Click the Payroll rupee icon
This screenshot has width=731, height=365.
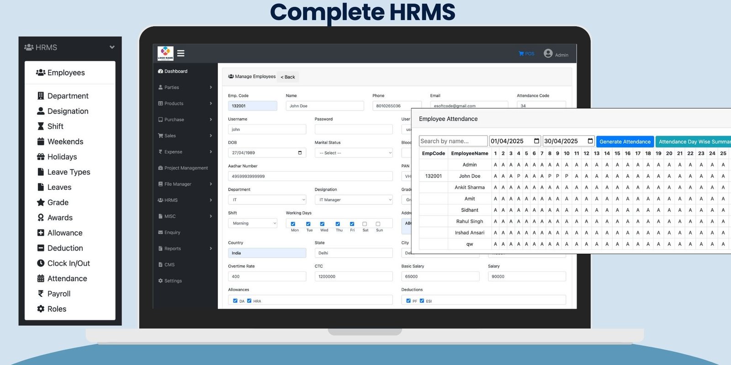click(x=41, y=294)
